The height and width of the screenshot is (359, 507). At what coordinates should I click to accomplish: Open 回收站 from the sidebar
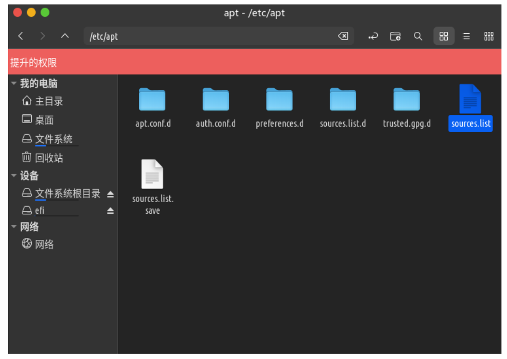coord(46,157)
